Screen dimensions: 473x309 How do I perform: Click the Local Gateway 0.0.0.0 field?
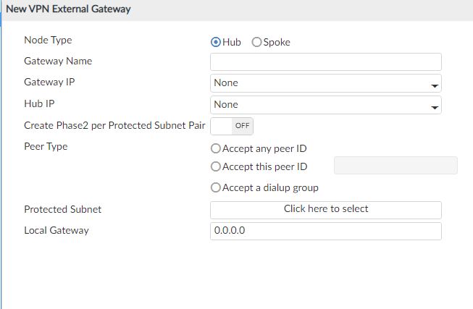tap(325, 232)
